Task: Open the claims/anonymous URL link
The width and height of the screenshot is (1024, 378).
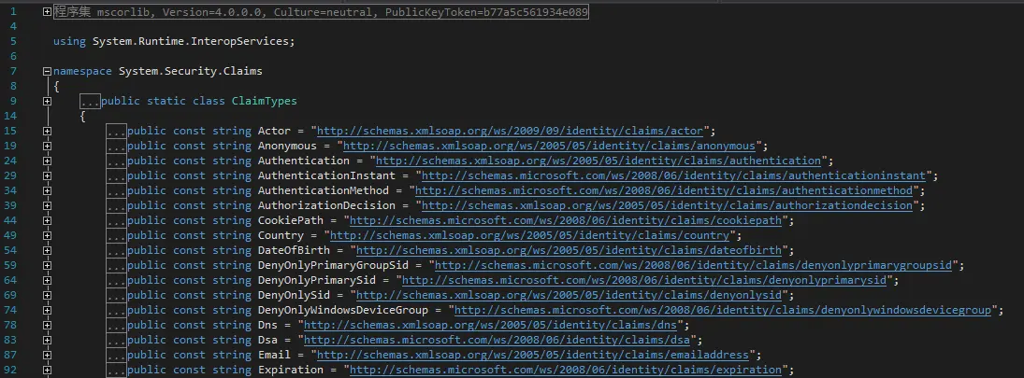Action: pyautogui.click(x=549, y=146)
